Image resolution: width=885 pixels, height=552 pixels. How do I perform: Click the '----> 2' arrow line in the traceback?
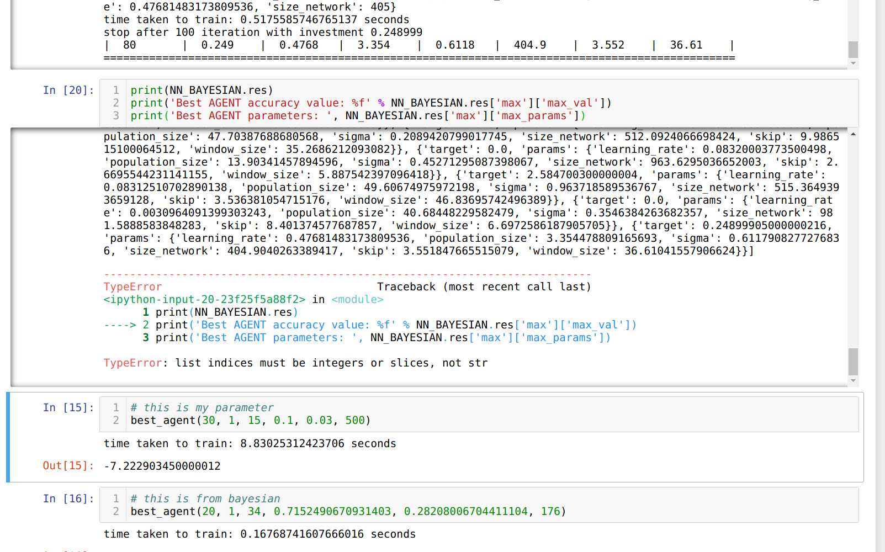point(370,325)
